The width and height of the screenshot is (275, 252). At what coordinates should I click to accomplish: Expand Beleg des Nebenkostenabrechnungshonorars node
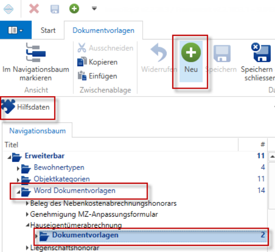[x=27, y=203]
